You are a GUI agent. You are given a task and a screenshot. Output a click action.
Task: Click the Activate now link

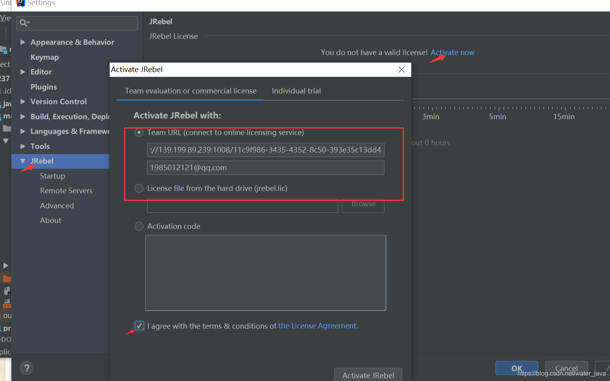[452, 53]
